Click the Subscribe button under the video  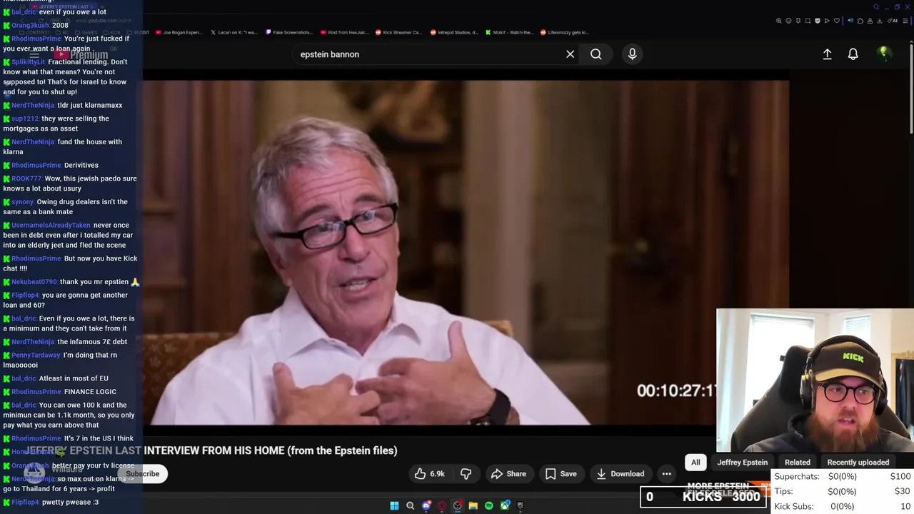143,473
